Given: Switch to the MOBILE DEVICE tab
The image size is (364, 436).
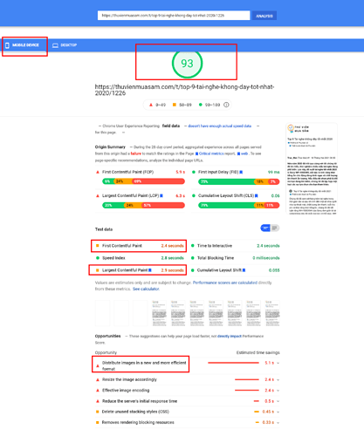Looking at the screenshot, I should (x=24, y=45).
